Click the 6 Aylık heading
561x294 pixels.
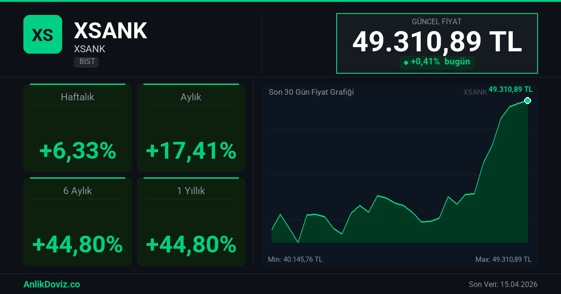[78, 191]
